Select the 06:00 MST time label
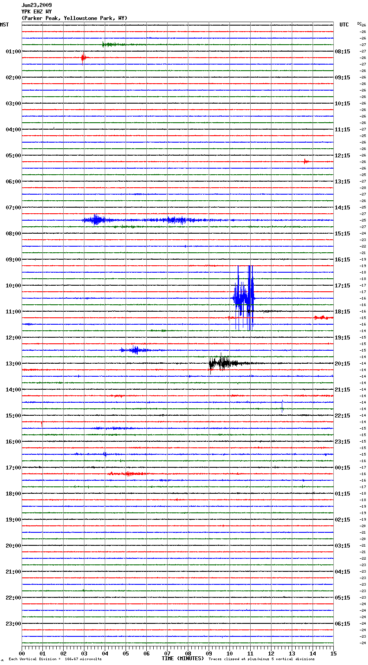The width and height of the screenshot is (368, 665). (x=13, y=181)
